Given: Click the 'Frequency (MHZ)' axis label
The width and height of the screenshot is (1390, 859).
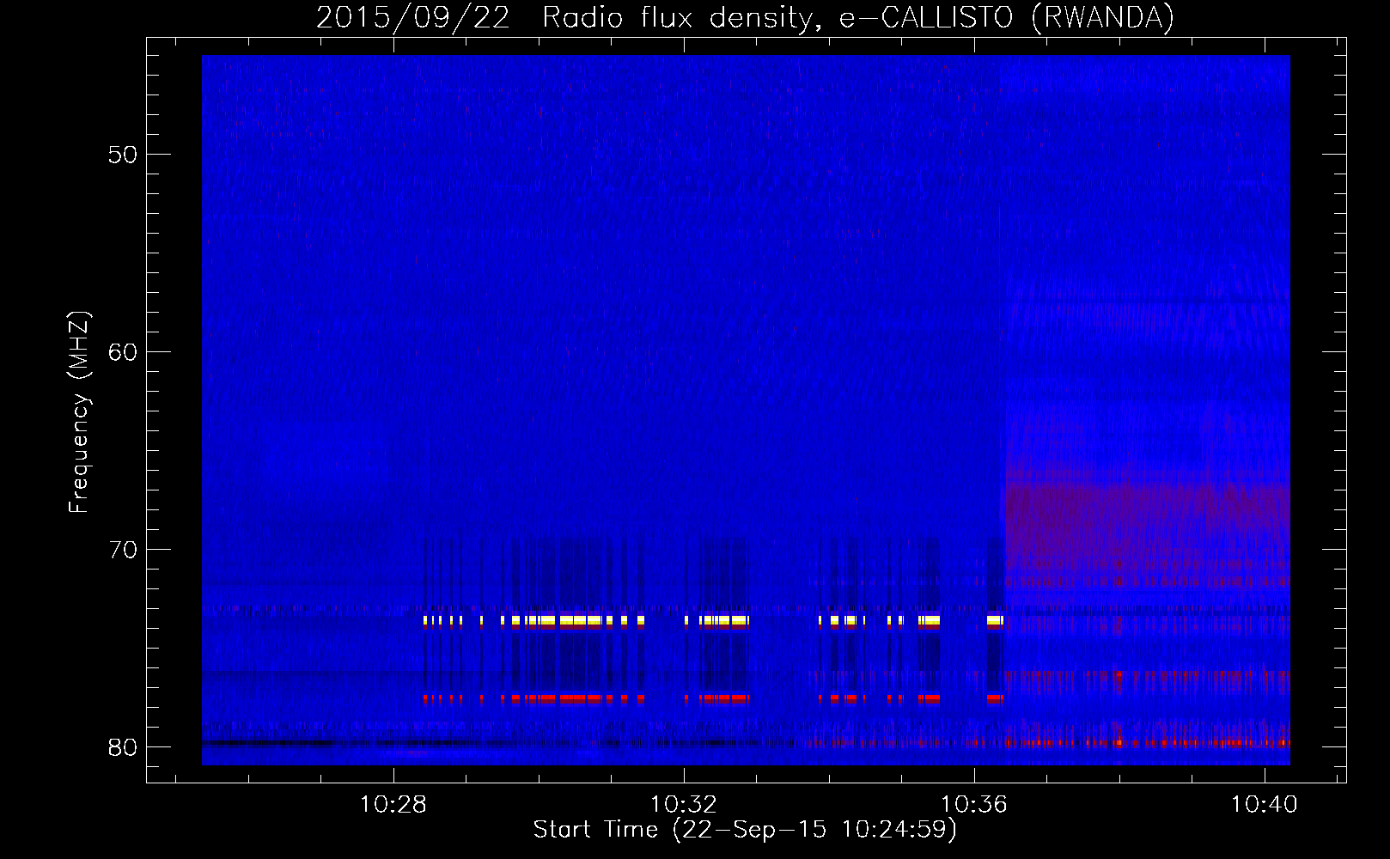Looking at the screenshot, I should pyautogui.click(x=79, y=412).
